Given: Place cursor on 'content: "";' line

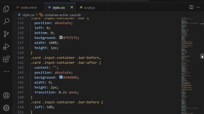Looking at the screenshot, I should pyautogui.click(x=47, y=67).
